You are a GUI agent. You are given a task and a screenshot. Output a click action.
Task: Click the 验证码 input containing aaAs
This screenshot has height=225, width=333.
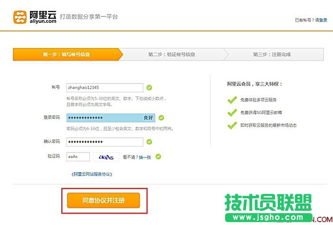coord(78,156)
